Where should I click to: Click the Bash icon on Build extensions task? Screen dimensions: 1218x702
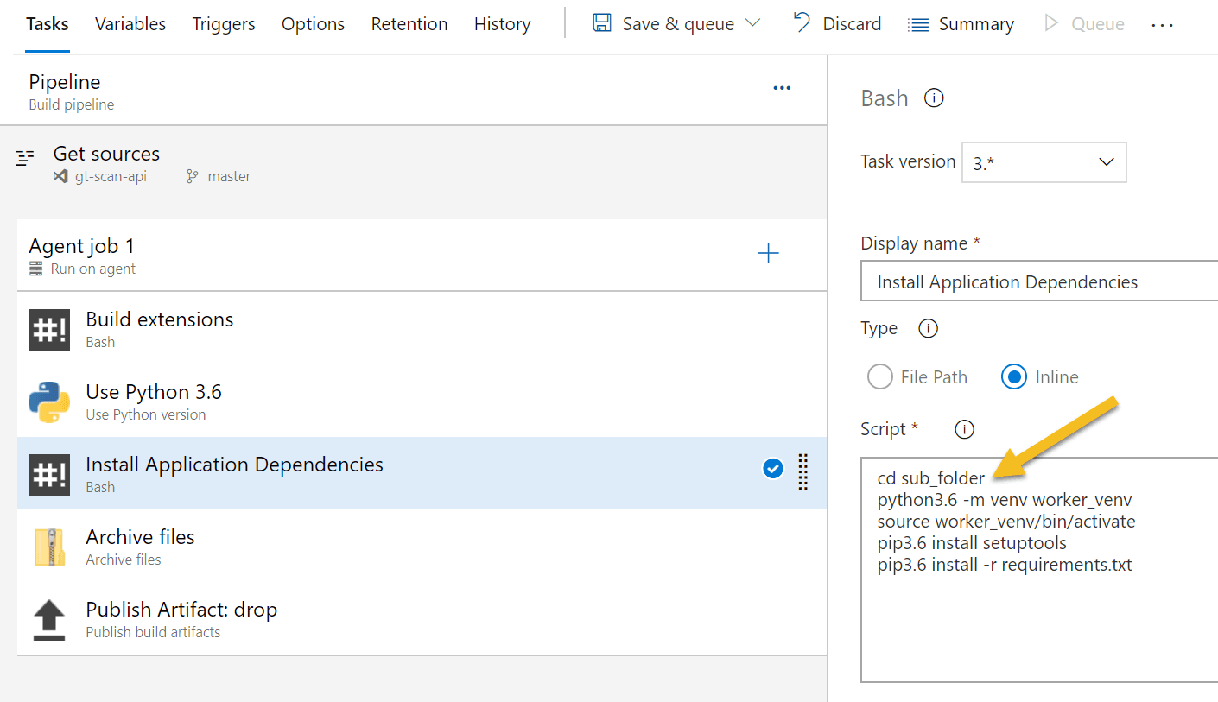coord(49,330)
